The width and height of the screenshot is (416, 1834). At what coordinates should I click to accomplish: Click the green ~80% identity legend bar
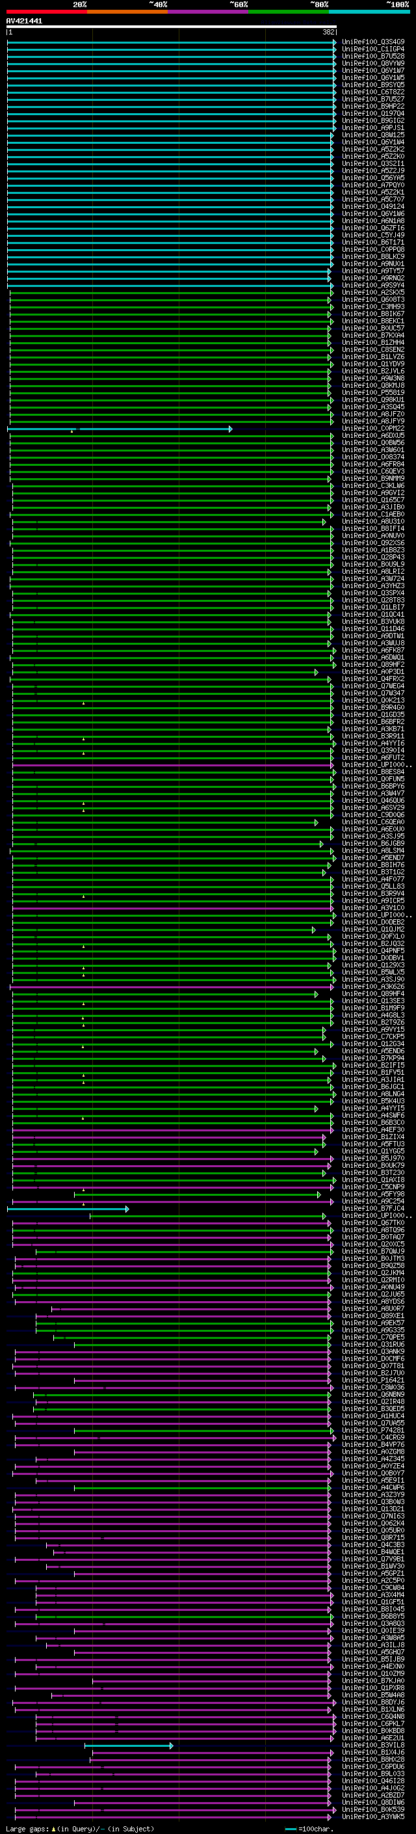(289, 12)
